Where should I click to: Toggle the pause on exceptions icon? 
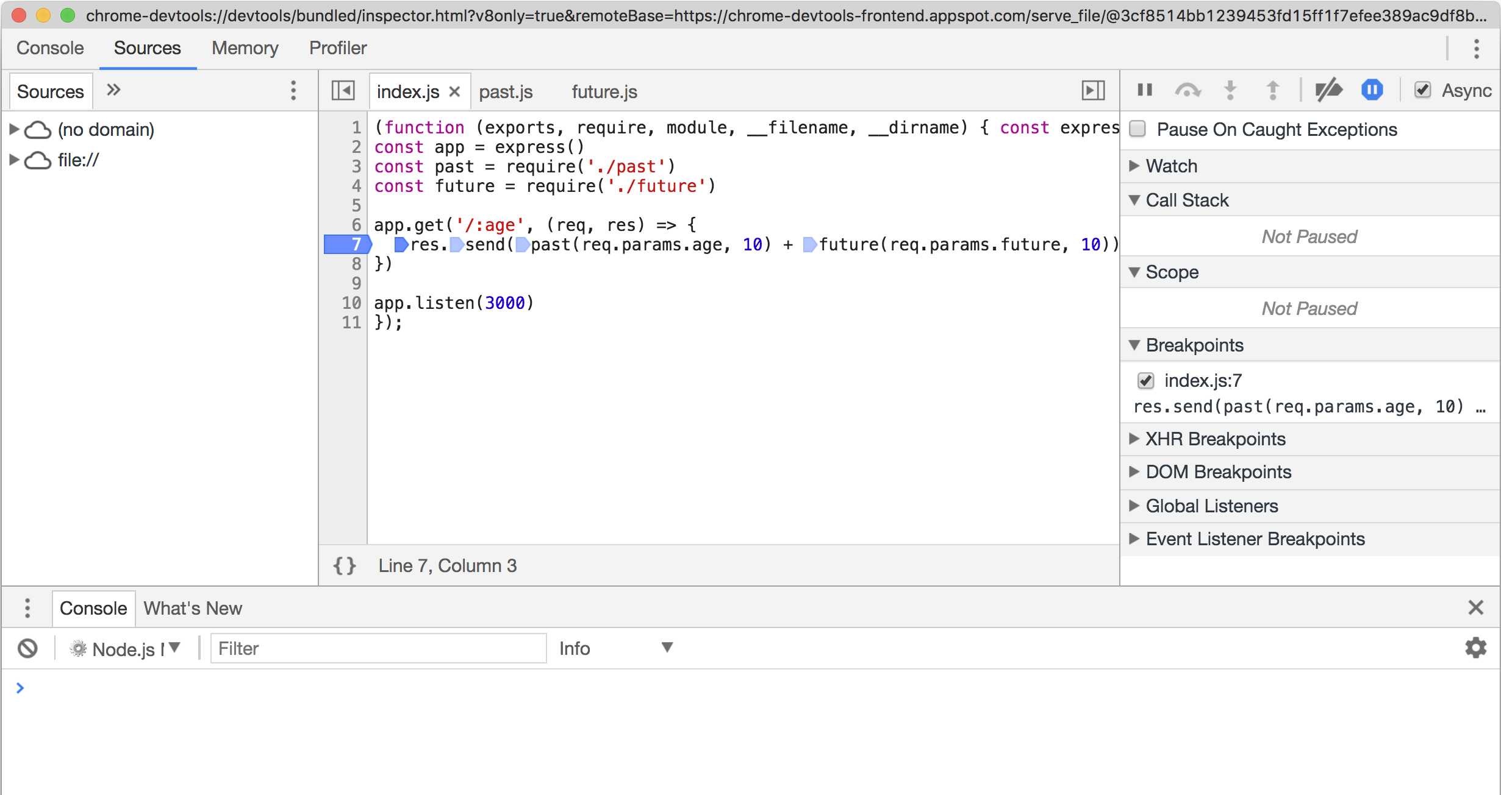pyautogui.click(x=1372, y=90)
